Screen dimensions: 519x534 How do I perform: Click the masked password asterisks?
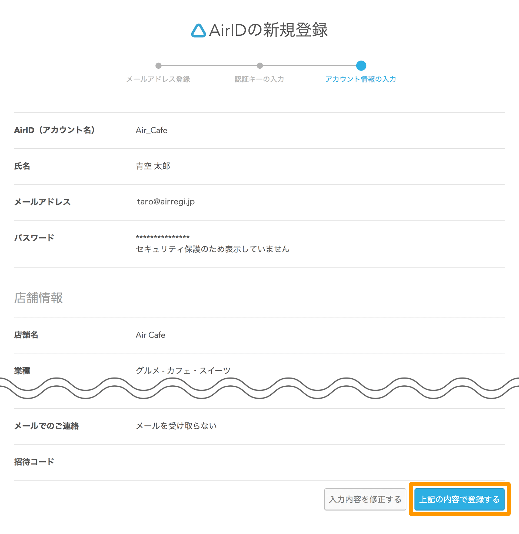click(x=163, y=237)
